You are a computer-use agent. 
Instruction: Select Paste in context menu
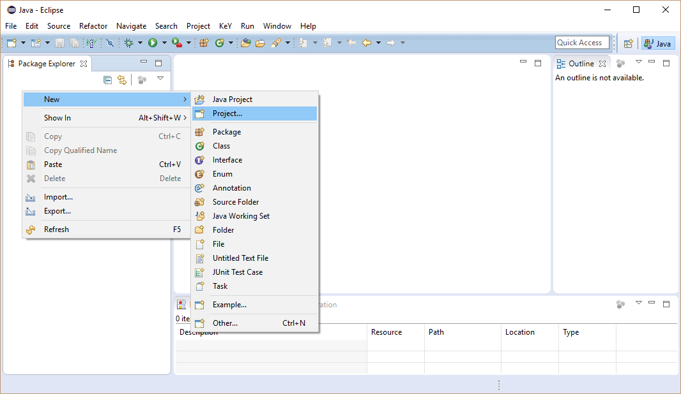pos(107,164)
